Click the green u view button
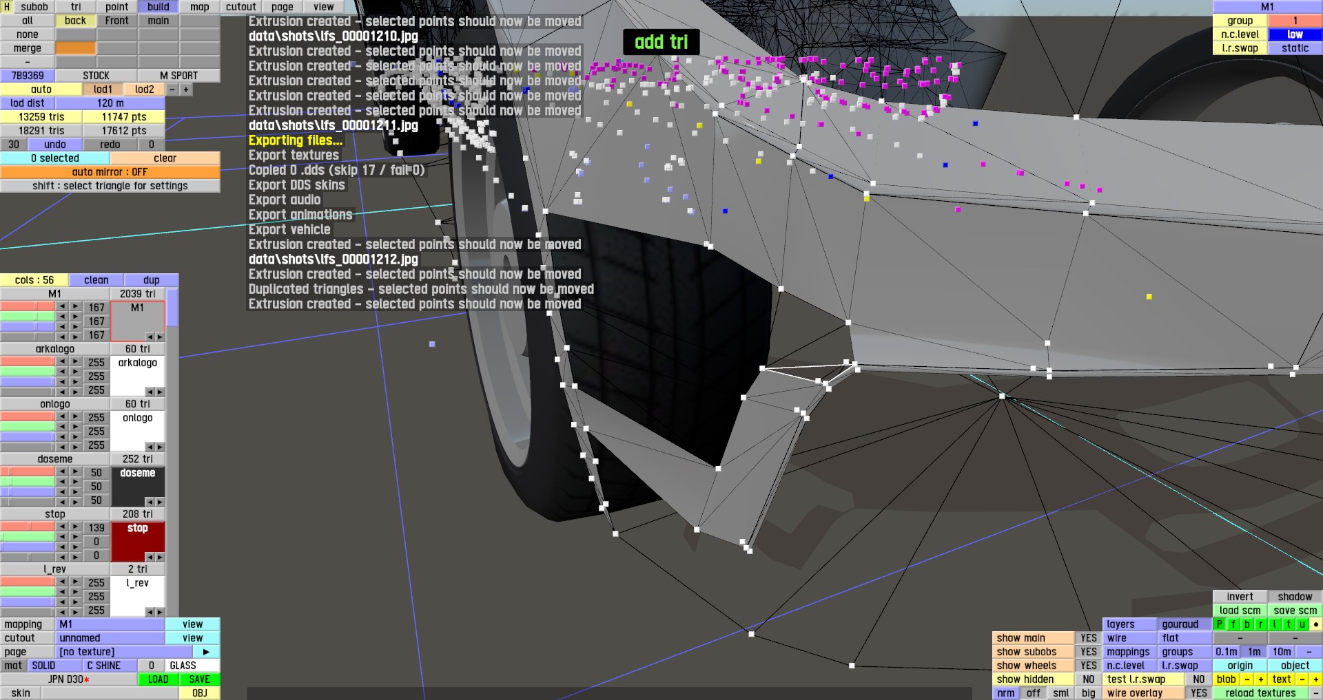The image size is (1323, 700). click(x=1302, y=624)
